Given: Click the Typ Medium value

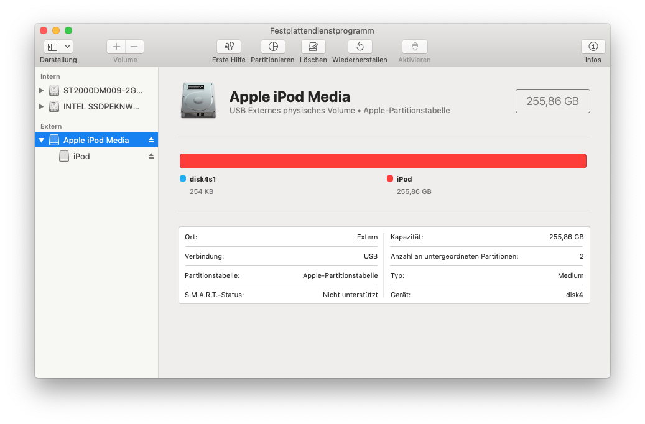Looking at the screenshot, I should coord(570,275).
